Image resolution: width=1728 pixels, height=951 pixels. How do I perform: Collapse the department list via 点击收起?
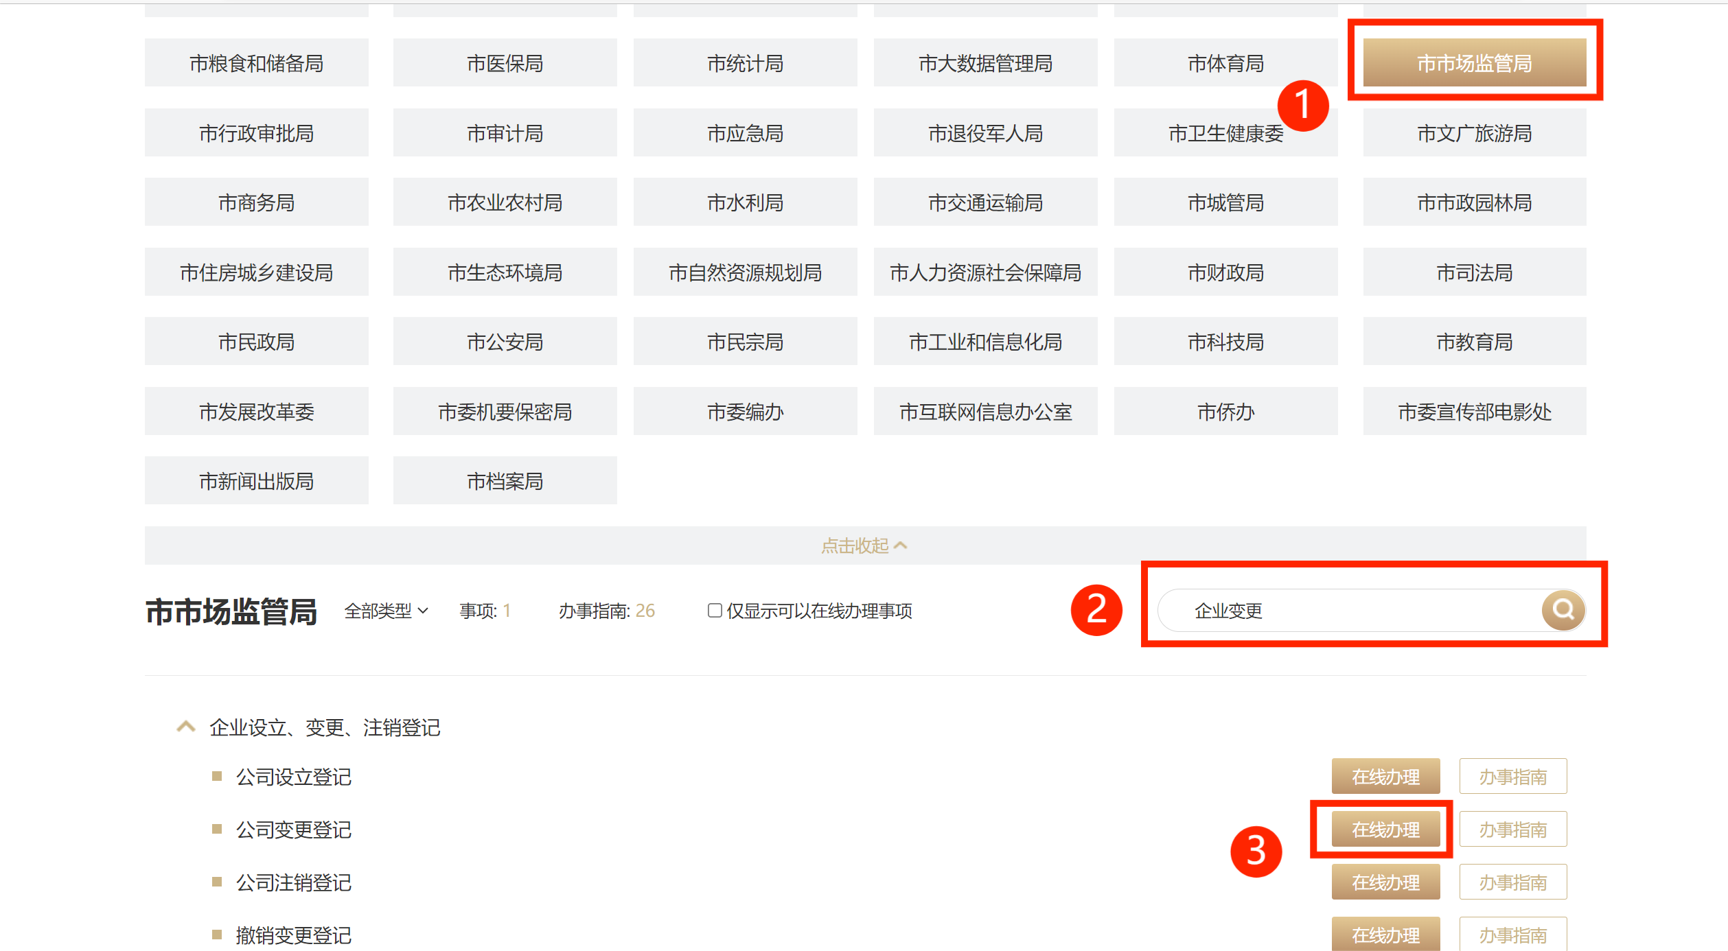coord(864,545)
